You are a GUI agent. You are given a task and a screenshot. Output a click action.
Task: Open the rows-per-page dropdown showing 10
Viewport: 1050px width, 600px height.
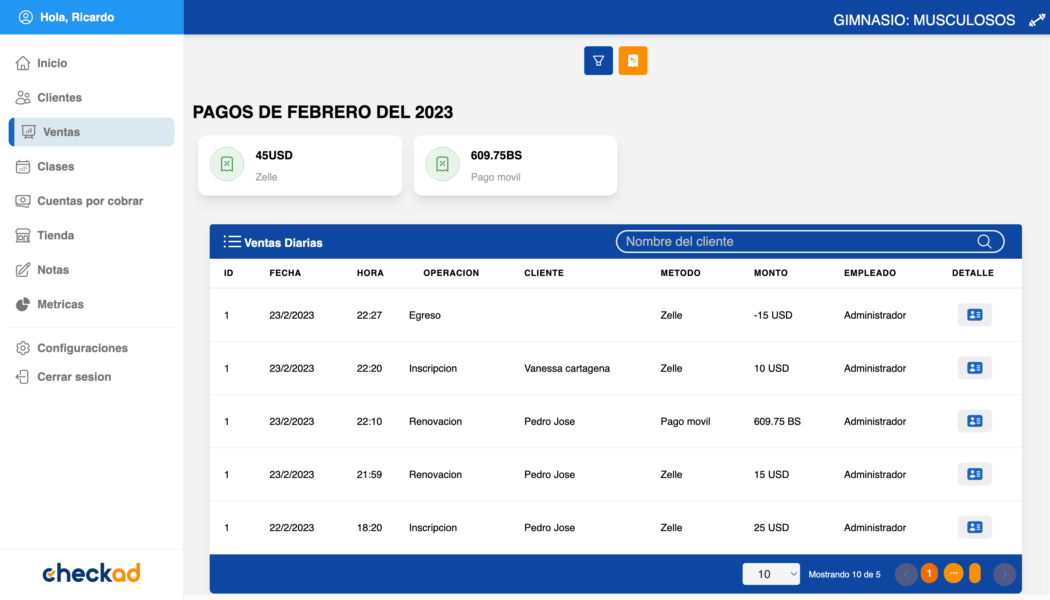771,574
